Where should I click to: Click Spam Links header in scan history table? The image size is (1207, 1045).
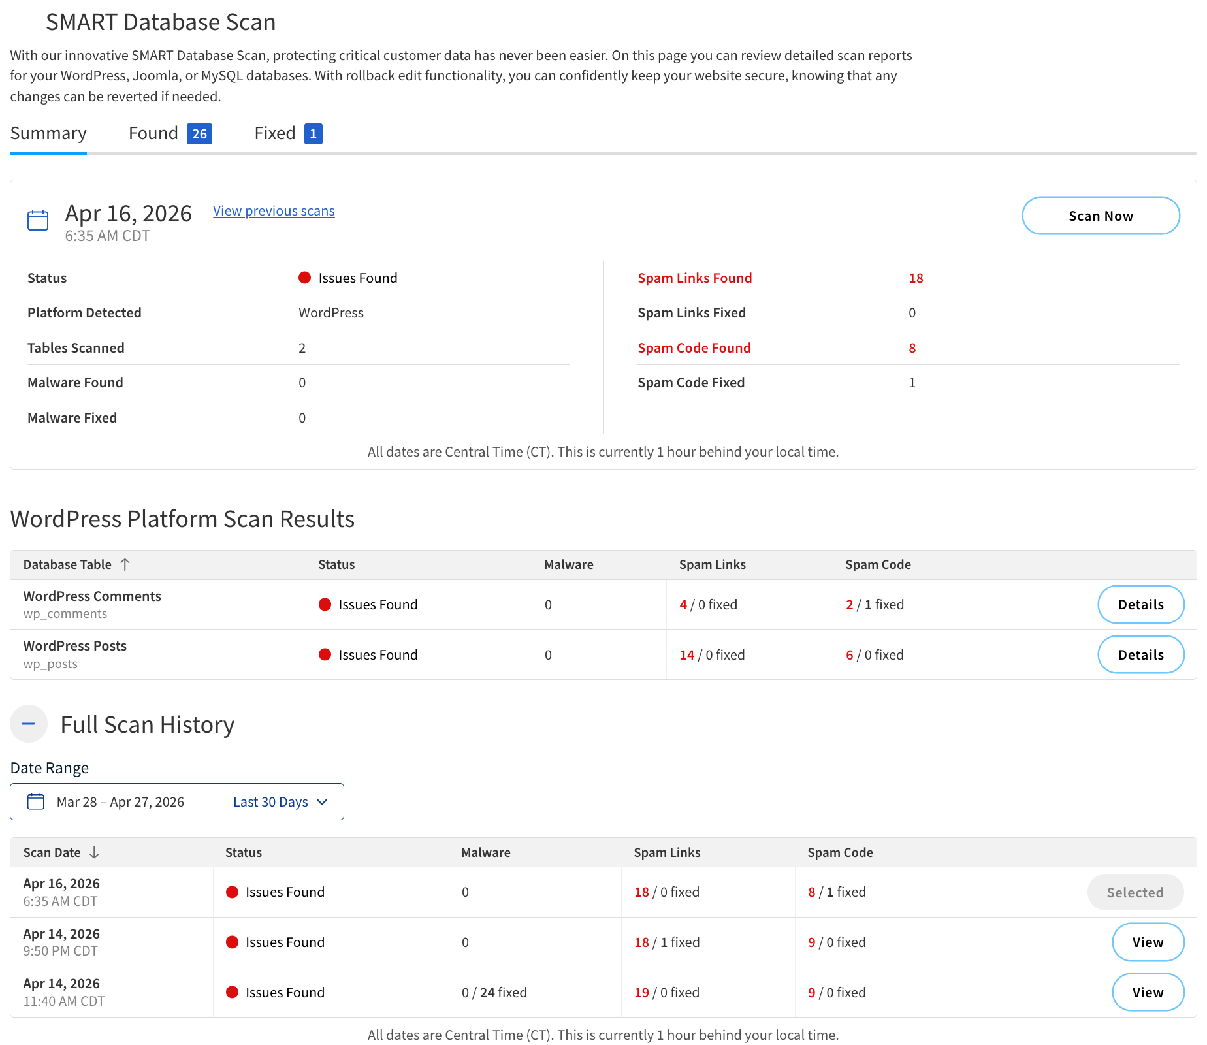click(667, 852)
